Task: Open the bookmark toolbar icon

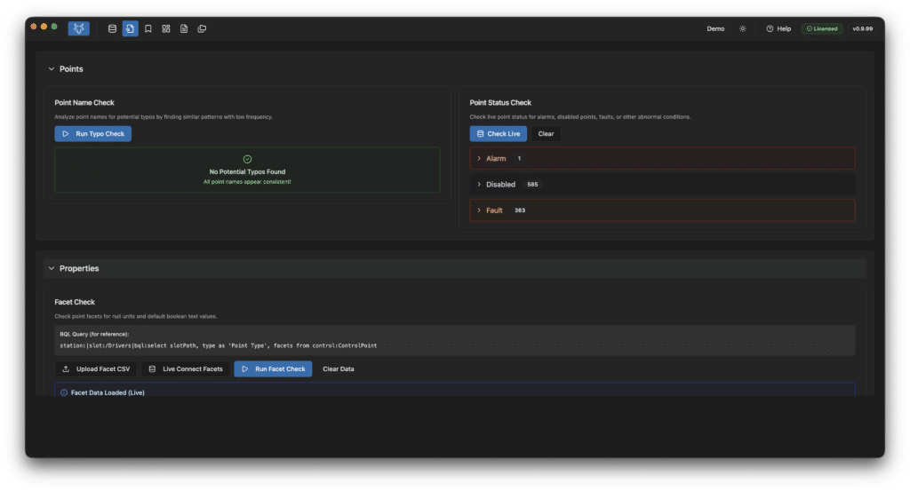Action: tap(148, 28)
